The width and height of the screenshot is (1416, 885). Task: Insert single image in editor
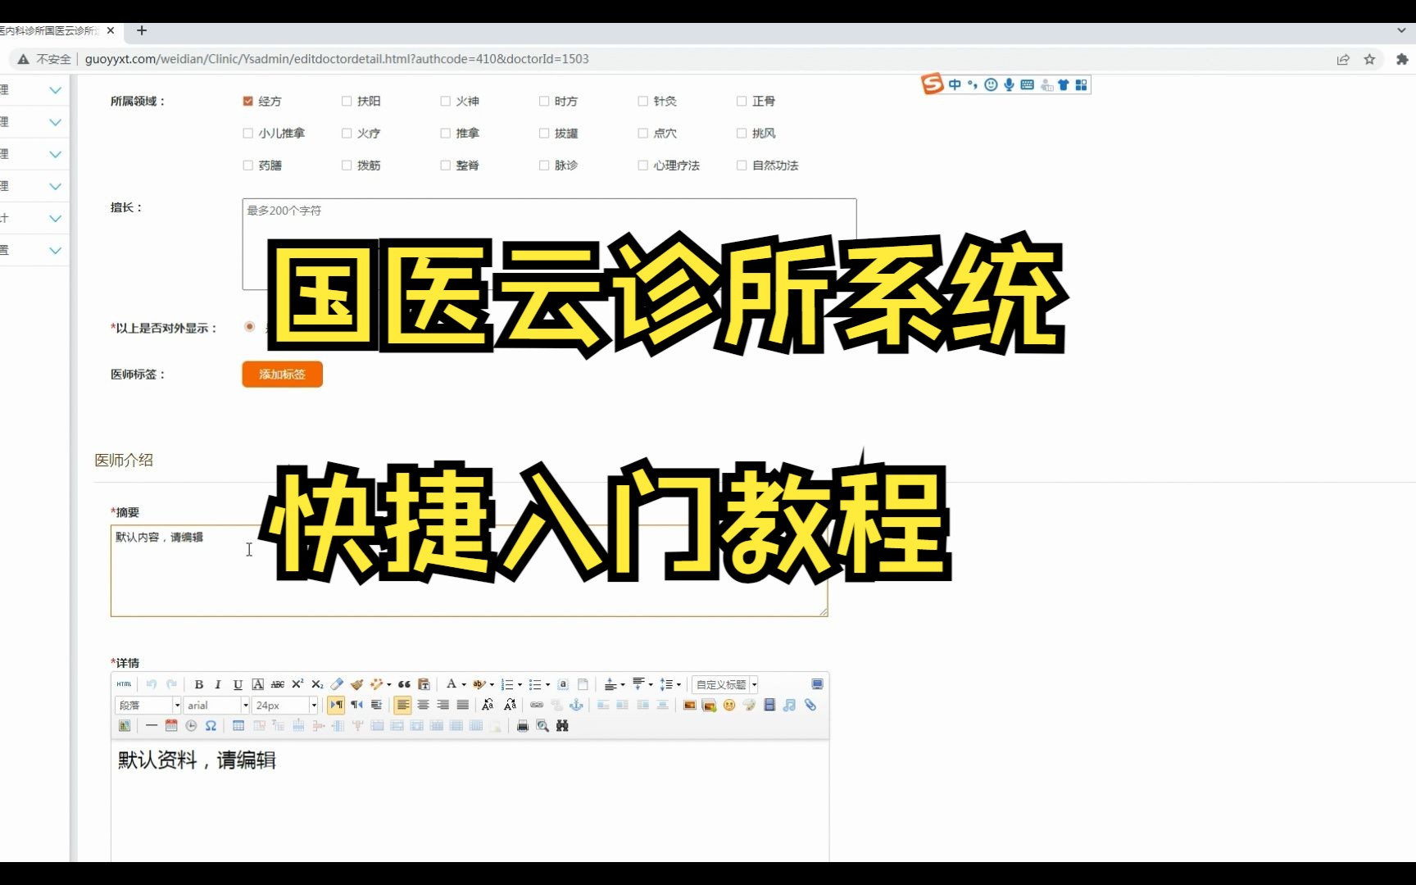pyautogui.click(x=689, y=705)
